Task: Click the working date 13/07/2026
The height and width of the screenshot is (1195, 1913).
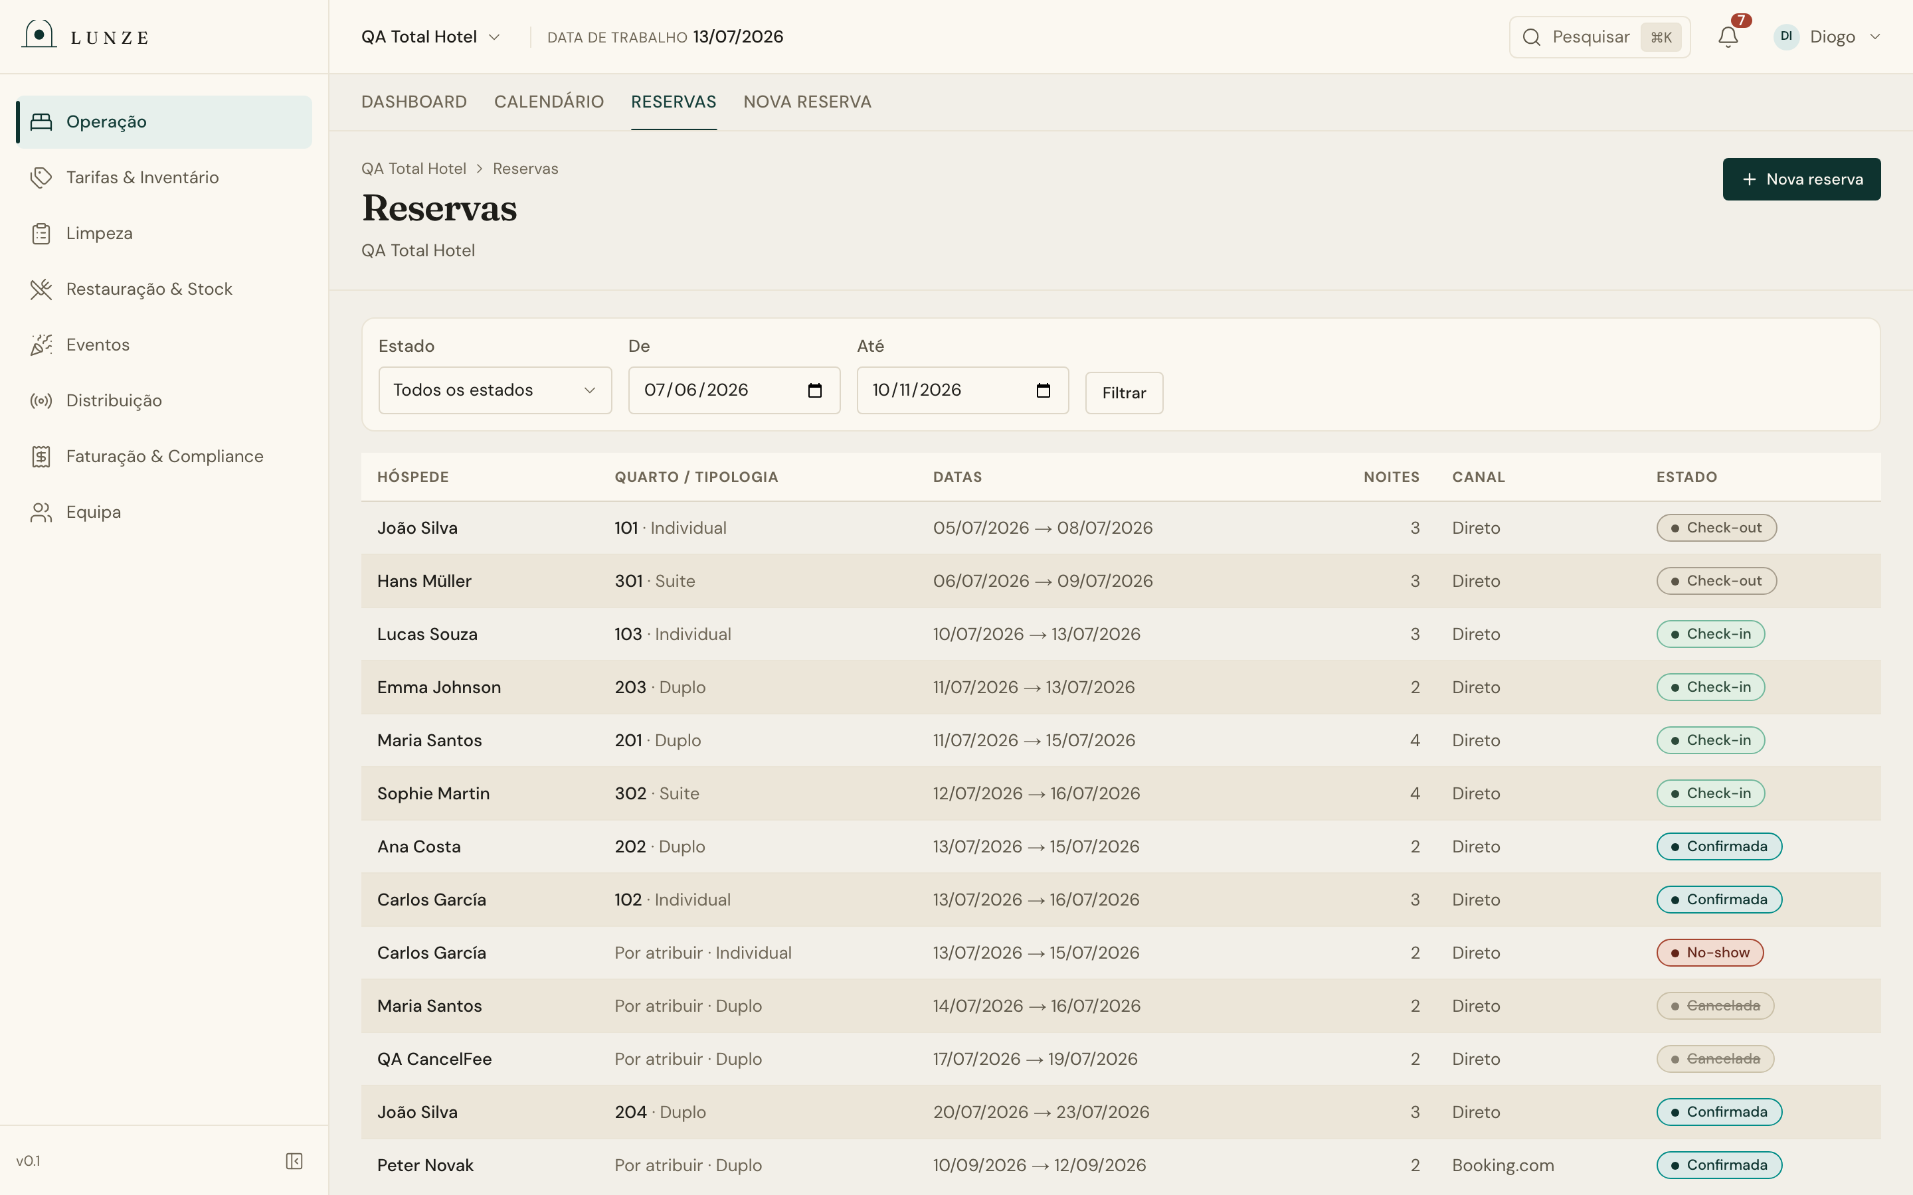Action: [737, 37]
